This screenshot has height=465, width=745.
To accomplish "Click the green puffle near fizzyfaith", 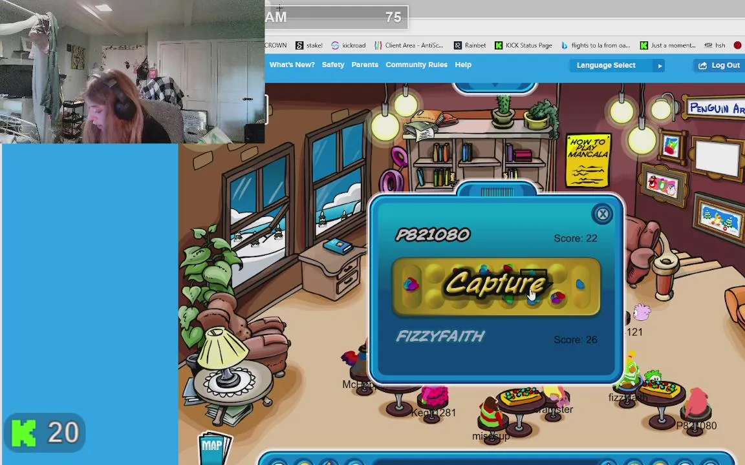I will [654, 377].
